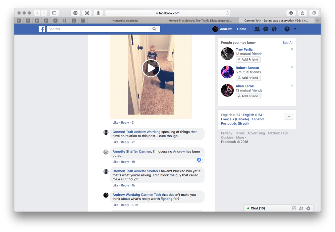Toggle the Safari sidebar button

tap(54, 13)
